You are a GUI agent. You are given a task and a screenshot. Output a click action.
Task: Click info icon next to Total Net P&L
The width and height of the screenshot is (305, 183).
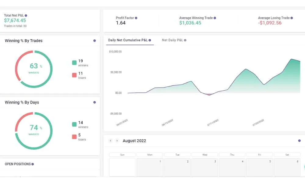[26, 15]
